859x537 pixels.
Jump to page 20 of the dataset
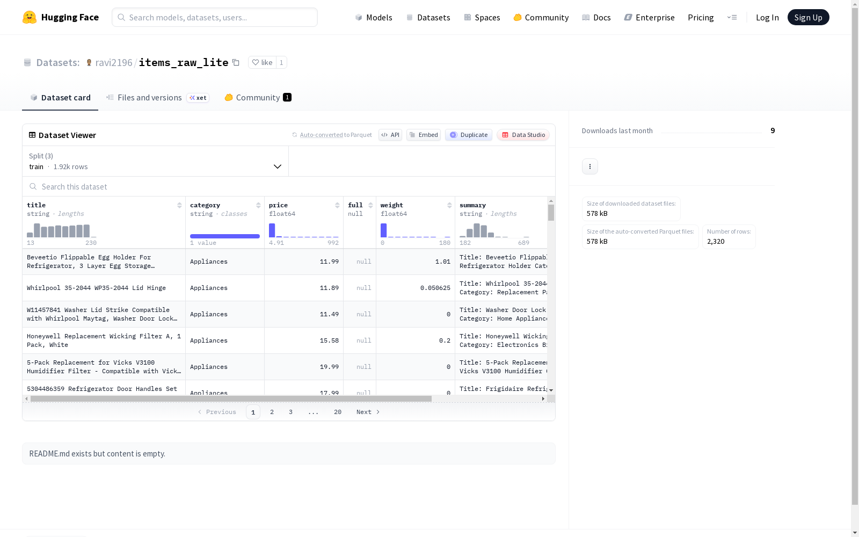point(338,412)
